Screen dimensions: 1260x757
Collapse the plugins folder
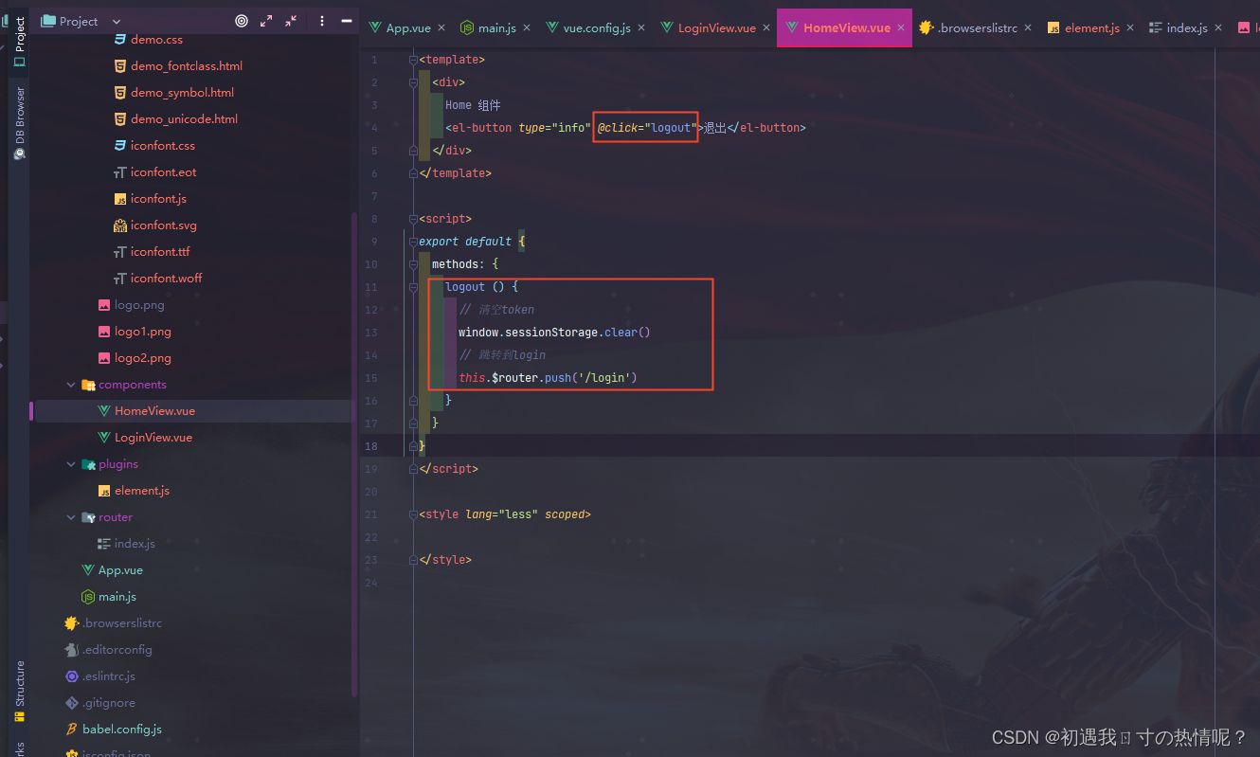tap(71, 464)
